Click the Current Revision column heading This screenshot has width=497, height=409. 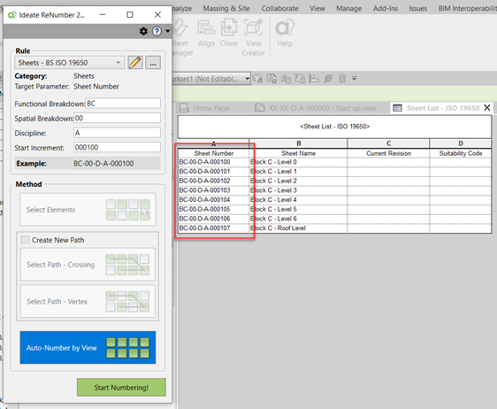pyautogui.click(x=388, y=153)
